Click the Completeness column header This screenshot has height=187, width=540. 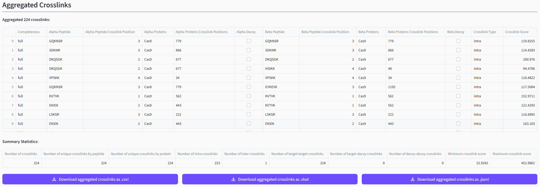point(29,32)
